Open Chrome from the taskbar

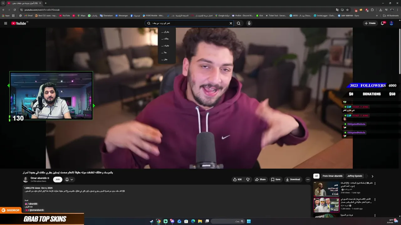click(x=159, y=221)
